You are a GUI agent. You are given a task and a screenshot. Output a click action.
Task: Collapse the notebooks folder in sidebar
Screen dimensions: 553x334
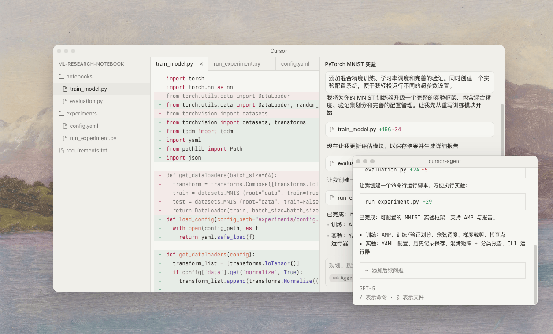pos(79,77)
